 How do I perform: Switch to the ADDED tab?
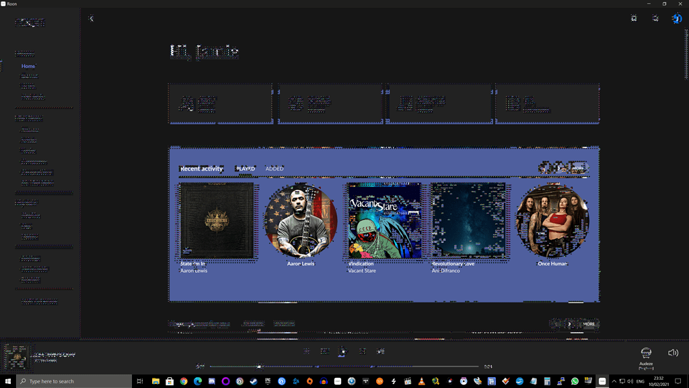pyautogui.click(x=275, y=168)
